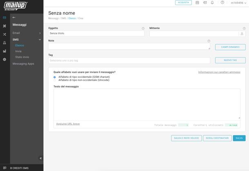Open Stato invio menu item
Viewport: 249px width, 171px height.
(22, 57)
